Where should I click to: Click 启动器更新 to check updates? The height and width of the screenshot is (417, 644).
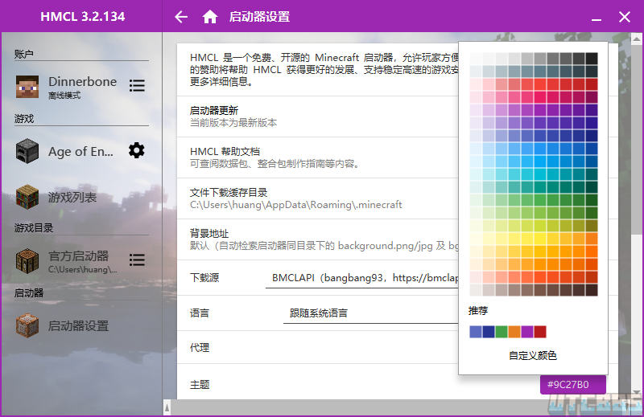pyautogui.click(x=314, y=117)
